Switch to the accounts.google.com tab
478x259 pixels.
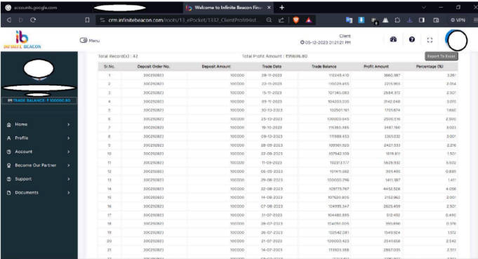[x=35, y=8]
